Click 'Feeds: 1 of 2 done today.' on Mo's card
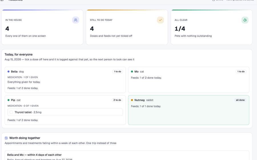Viewport: 257px width, 160px height. pos(146,78)
